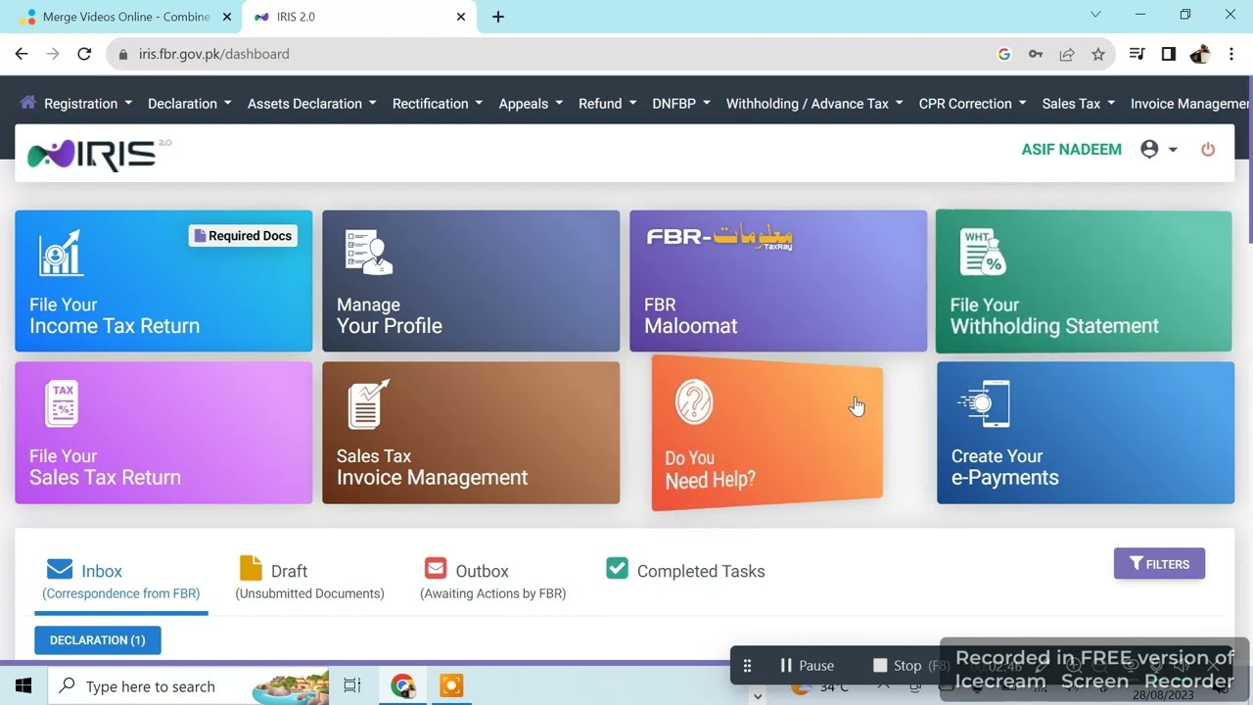Expand the Declaration menu
The image size is (1253, 705).
[190, 103]
